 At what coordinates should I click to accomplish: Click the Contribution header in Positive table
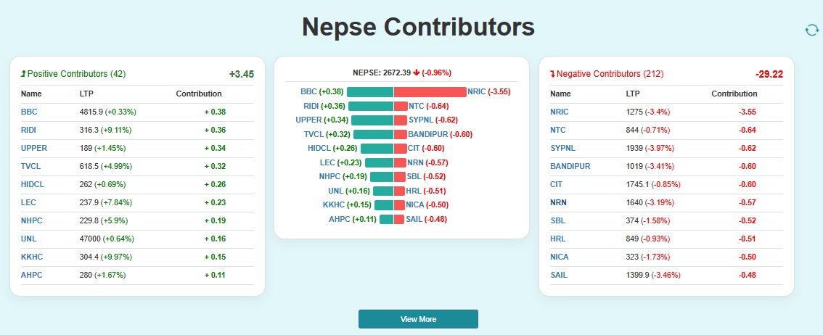[x=199, y=94]
